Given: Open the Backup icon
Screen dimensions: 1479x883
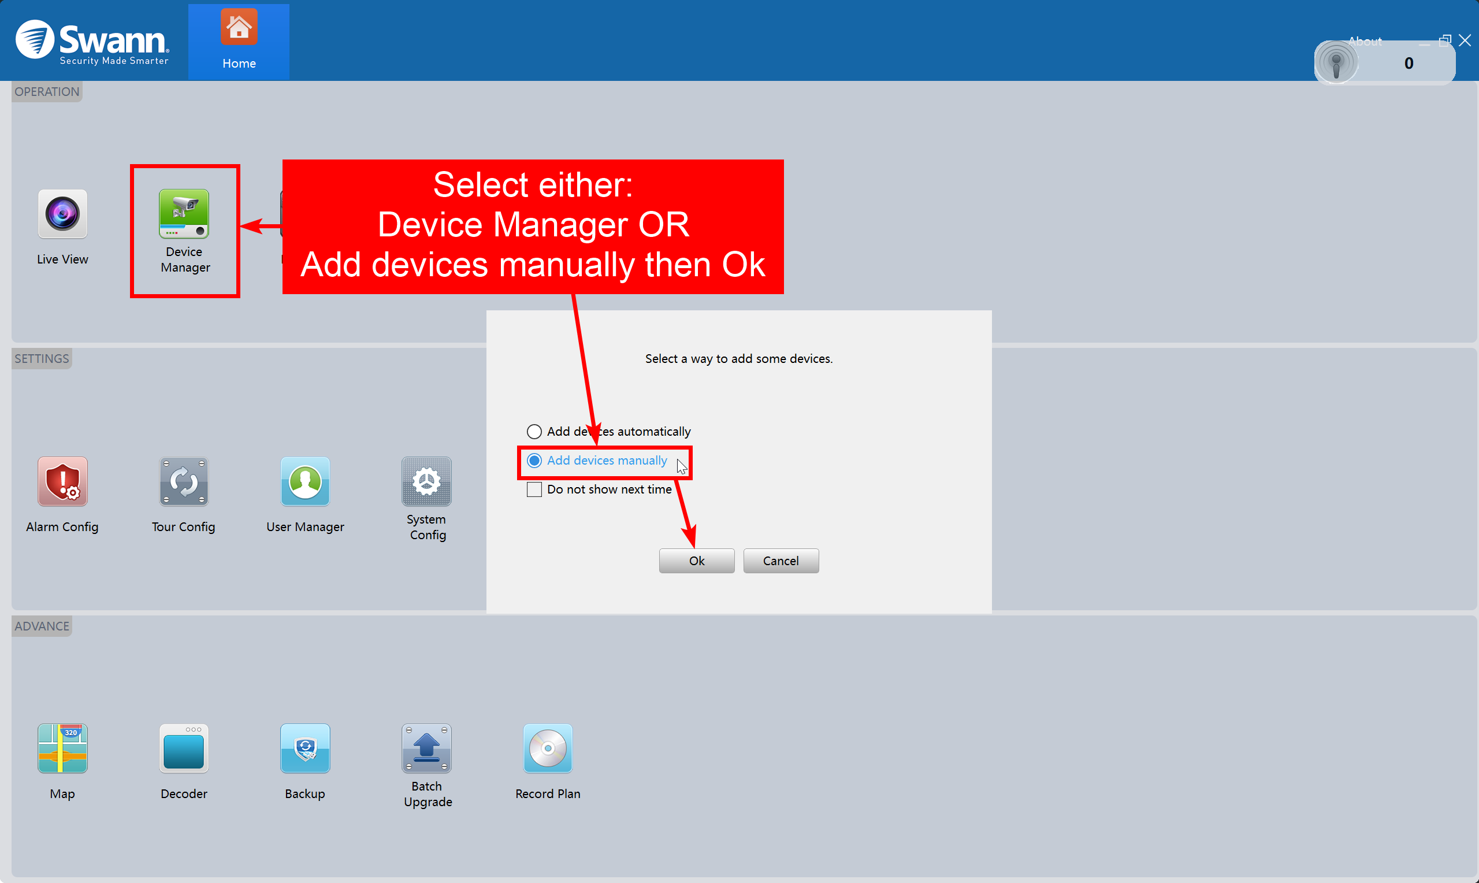Looking at the screenshot, I should pos(305,748).
